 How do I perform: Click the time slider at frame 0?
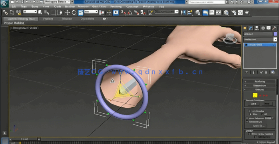click(x=24, y=139)
